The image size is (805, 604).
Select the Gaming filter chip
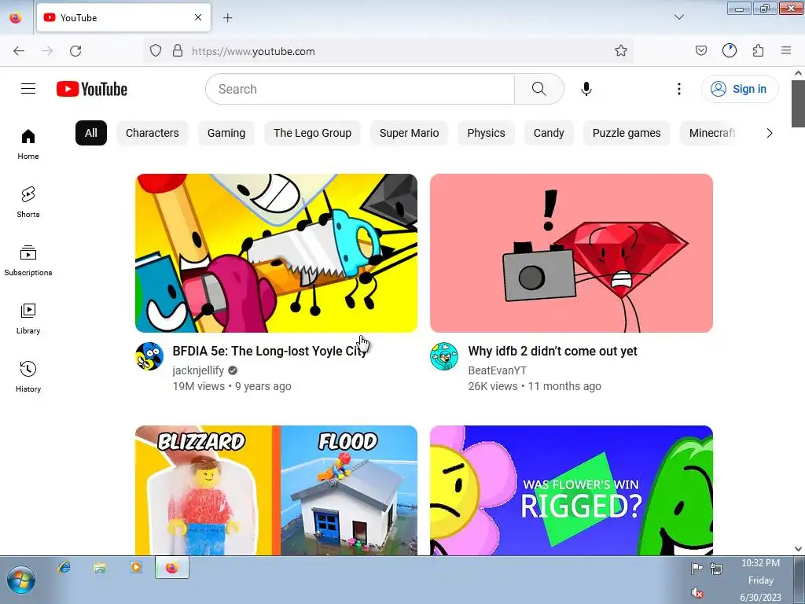pos(226,133)
